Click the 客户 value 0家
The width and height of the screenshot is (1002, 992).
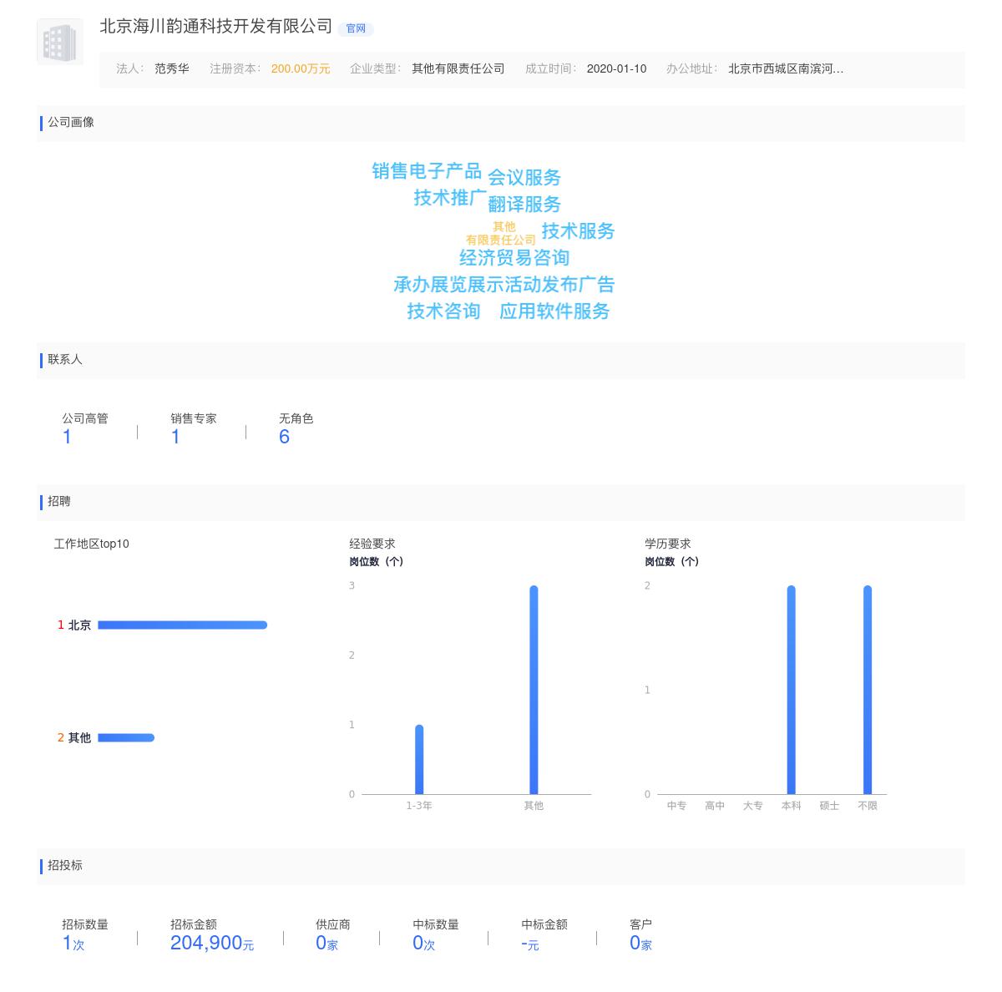click(x=640, y=943)
